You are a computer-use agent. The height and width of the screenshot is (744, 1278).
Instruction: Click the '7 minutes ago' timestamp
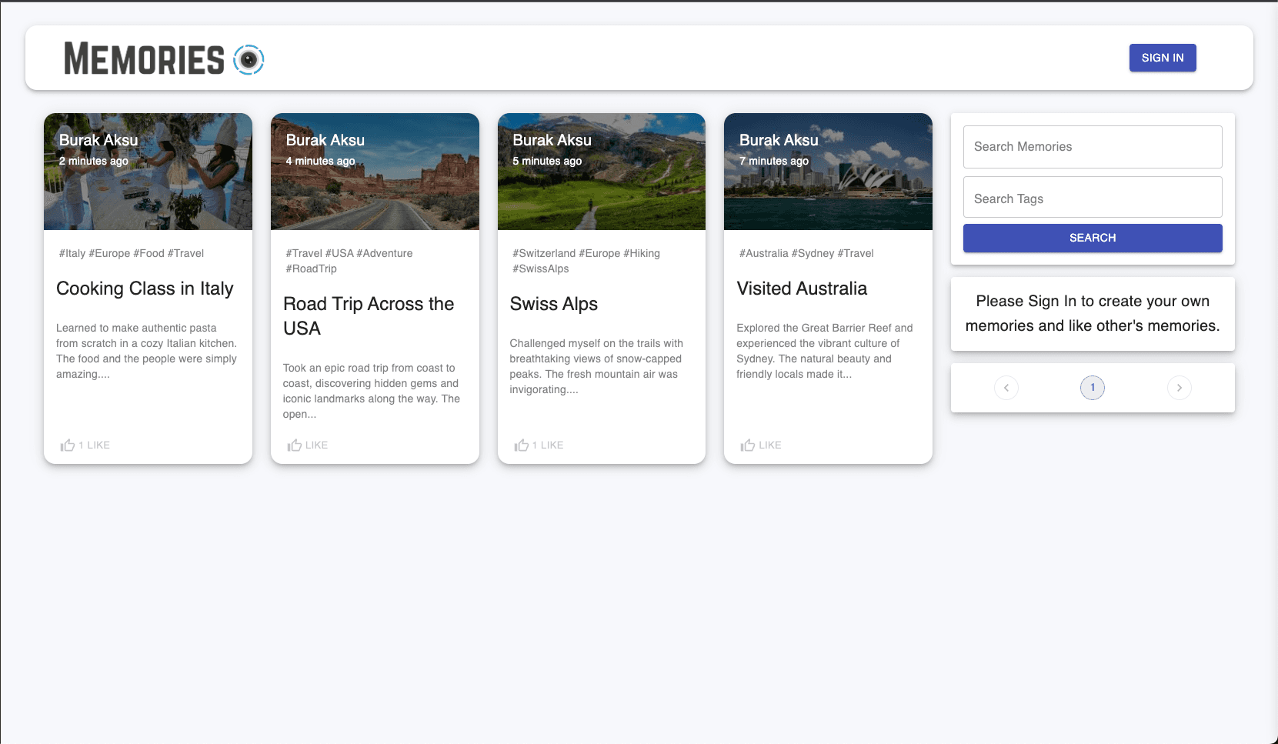[x=774, y=161]
